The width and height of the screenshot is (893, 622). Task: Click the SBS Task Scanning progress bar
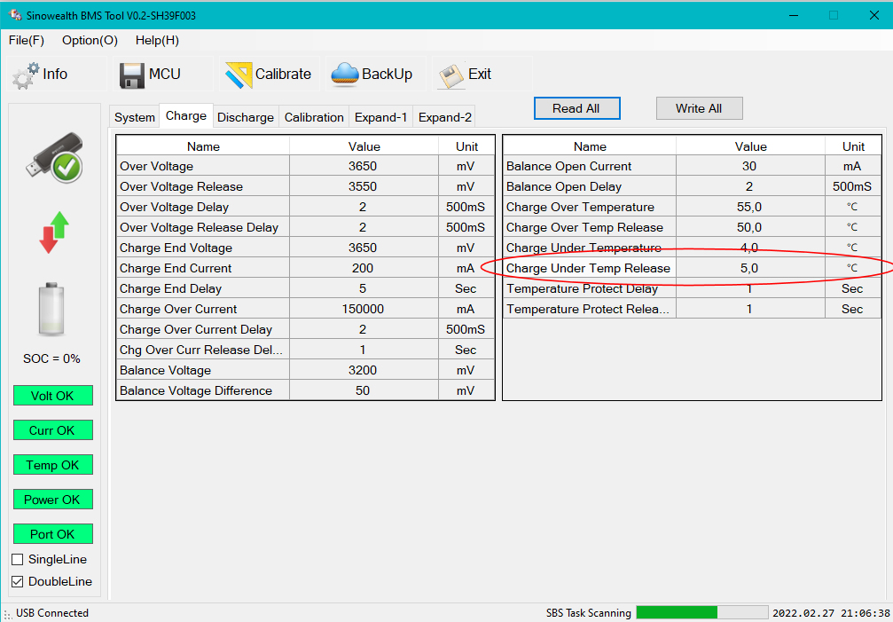coord(701,612)
